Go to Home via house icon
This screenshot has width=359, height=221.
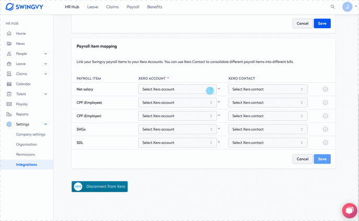9,33
